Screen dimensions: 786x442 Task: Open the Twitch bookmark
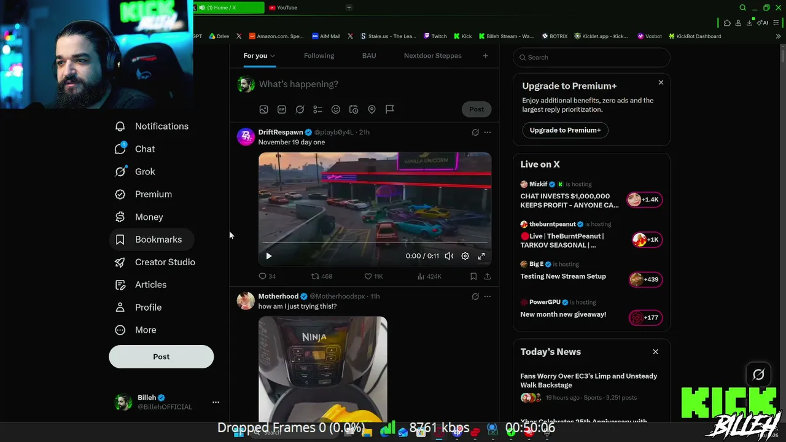tap(435, 36)
